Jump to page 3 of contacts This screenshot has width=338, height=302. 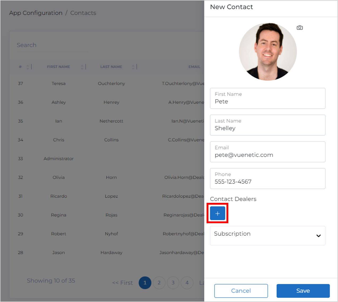click(173, 283)
